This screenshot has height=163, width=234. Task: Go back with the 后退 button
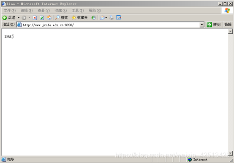click(9, 18)
